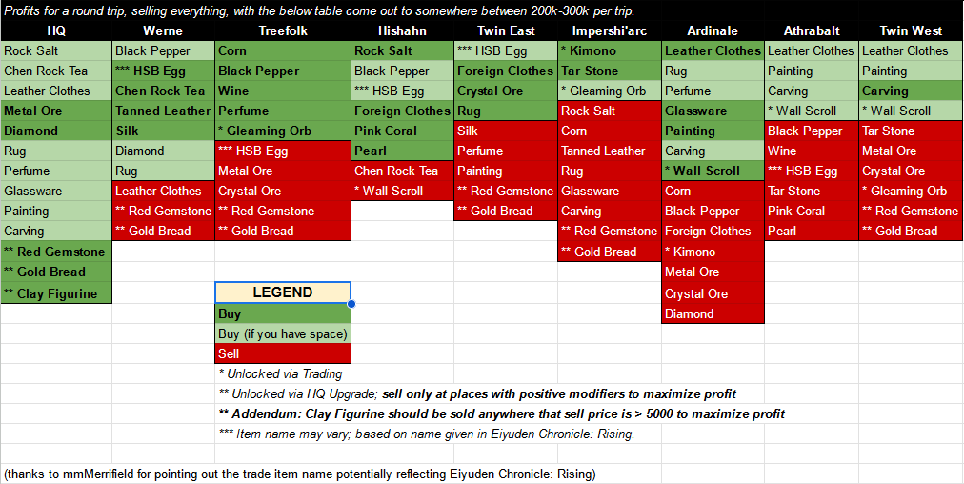Select the Clay Figurine cell under HQ
The width and height of the screenshot is (964, 484).
click(x=56, y=293)
